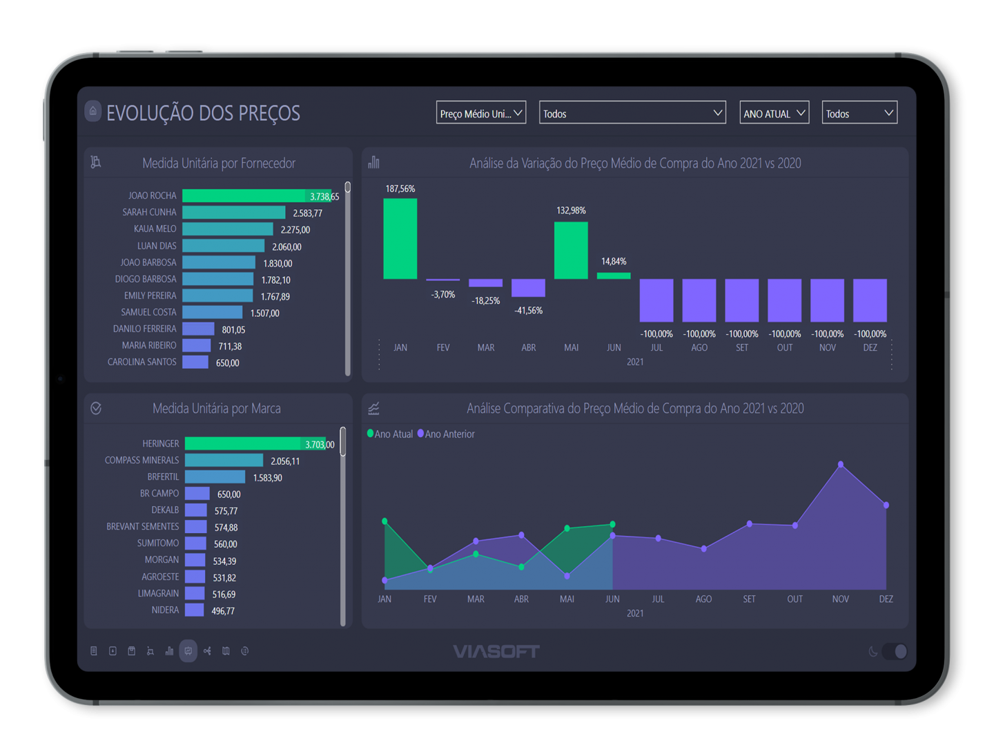Open the rightmost Todos dropdown
Screen dimensions: 994x741
click(x=859, y=113)
